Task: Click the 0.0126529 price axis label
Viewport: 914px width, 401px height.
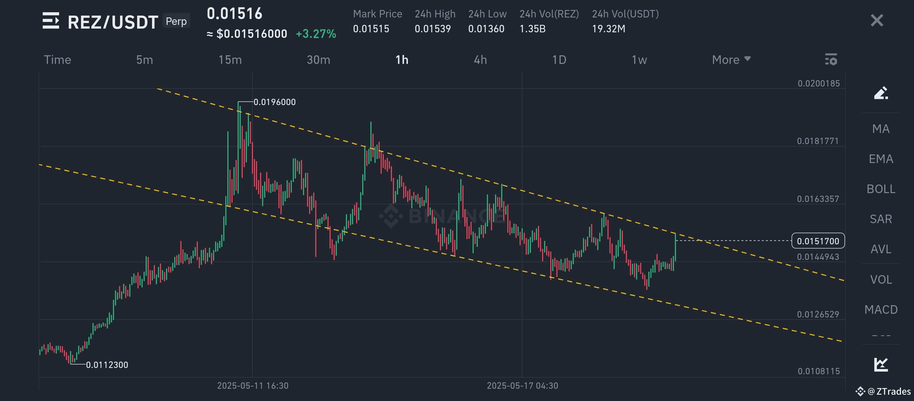Action: click(818, 314)
